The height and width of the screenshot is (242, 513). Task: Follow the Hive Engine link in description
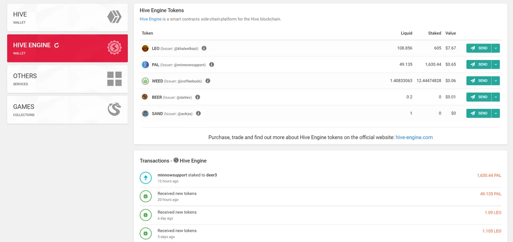click(x=151, y=19)
